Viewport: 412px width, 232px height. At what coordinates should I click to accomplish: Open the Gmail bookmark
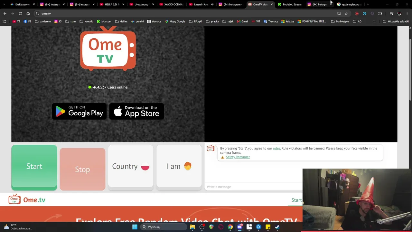(242, 22)
